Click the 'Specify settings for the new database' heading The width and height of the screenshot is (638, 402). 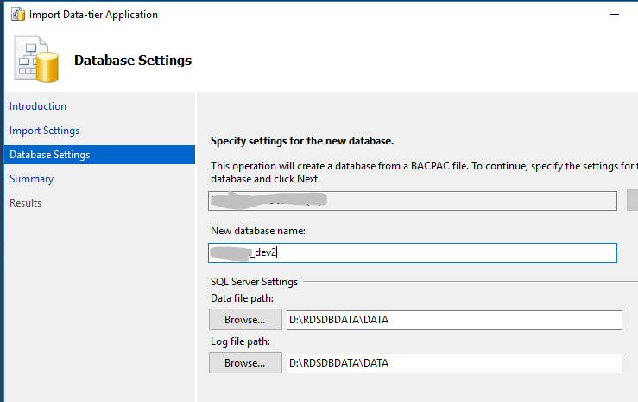click(x=302, y=140)
